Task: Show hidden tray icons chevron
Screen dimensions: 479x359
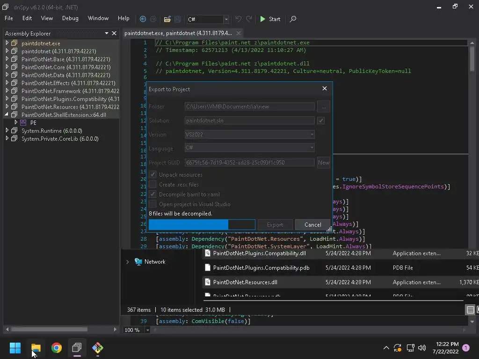Action: [x=386, y=348]
